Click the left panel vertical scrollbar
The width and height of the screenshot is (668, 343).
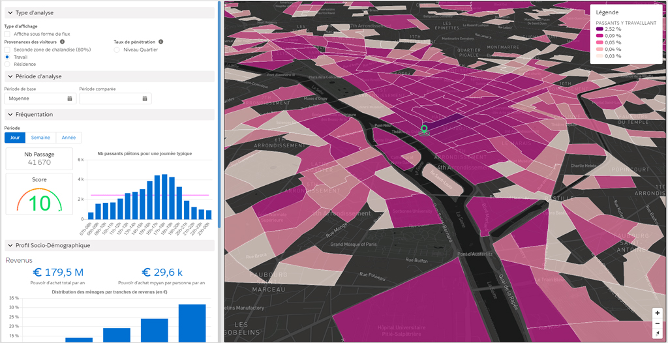click(219, 114)
